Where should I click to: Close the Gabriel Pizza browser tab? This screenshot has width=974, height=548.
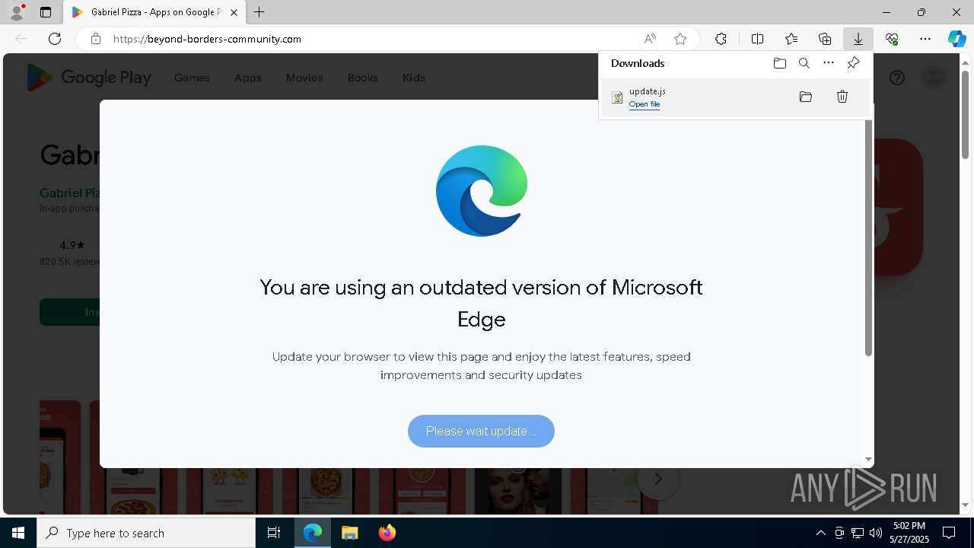pos(234,12)
